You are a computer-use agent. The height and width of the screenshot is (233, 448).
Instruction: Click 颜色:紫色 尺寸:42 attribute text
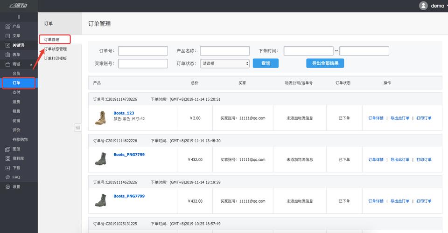point(129,119)
